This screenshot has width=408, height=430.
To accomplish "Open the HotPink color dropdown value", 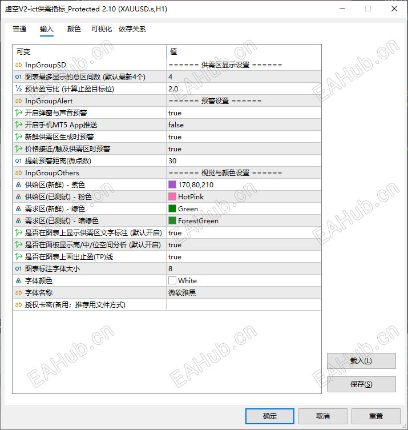I will (243, 197).
